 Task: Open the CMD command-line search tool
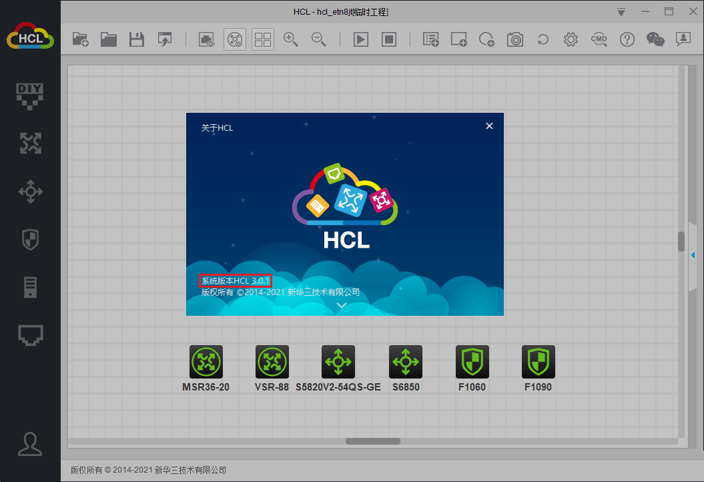[x=599, y=39]
